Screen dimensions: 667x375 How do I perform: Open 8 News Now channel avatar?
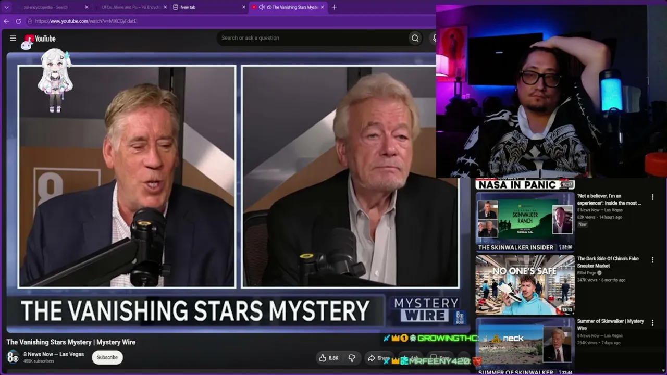pos(13,357)
